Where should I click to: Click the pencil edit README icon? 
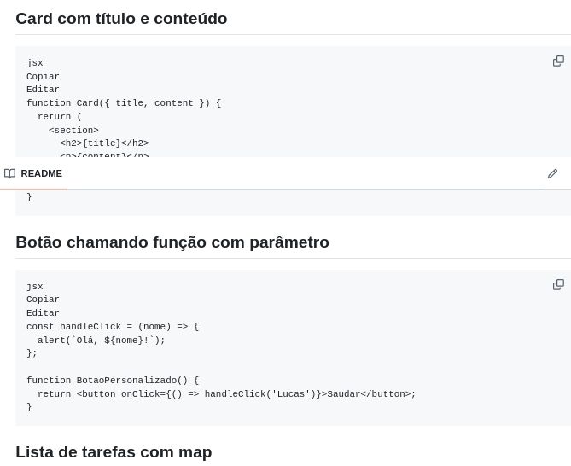(x=552, y=173)
